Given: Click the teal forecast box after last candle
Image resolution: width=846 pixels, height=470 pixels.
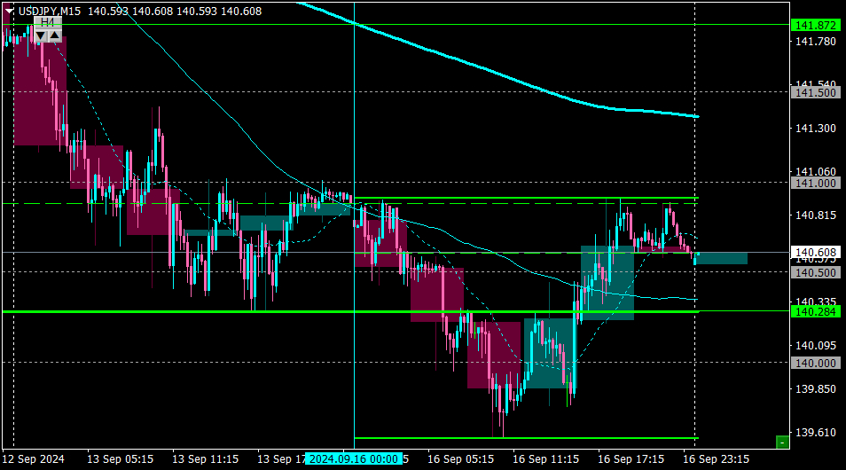Looking at the screenshot, I should tap(722, 258).
